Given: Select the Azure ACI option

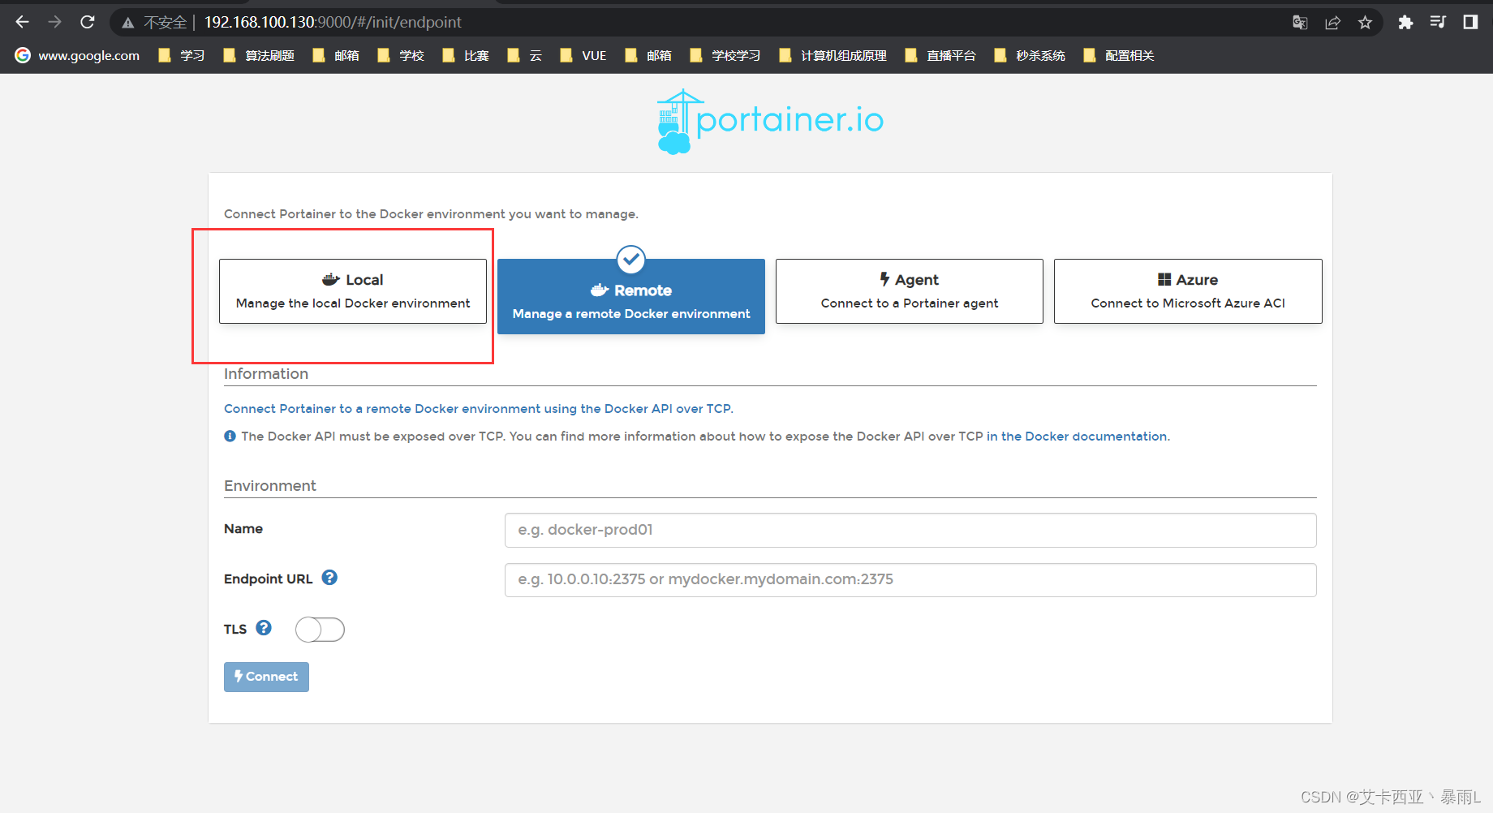Looking at the screenshot, I should 1188,291.
